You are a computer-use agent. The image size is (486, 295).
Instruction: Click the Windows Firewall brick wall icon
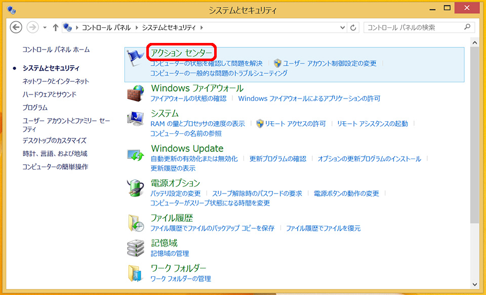point(136,93)
